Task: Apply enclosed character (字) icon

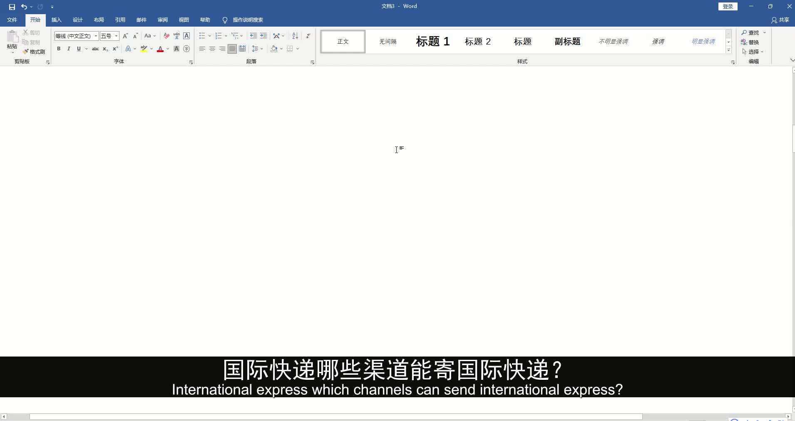Action: point(186,49)
